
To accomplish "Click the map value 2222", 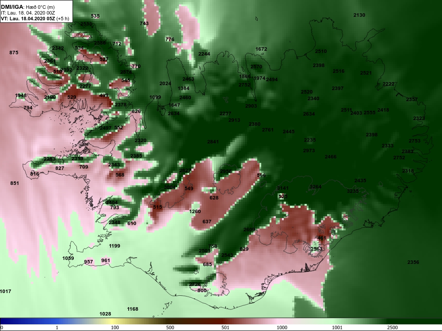I will point(389,84).
